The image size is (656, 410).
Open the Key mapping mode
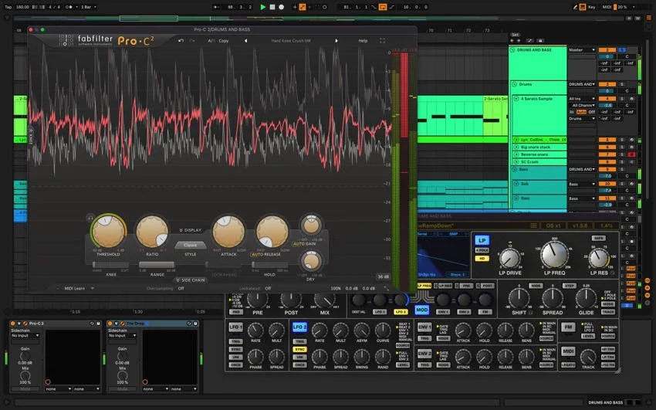pos(592,7)
